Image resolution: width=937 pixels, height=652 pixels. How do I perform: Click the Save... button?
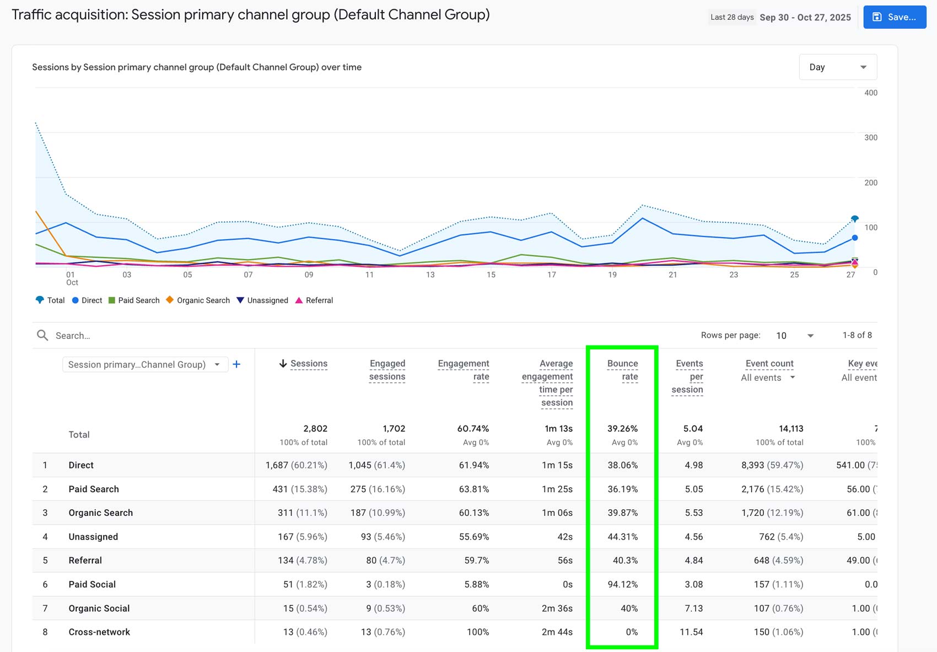(894, 17)
